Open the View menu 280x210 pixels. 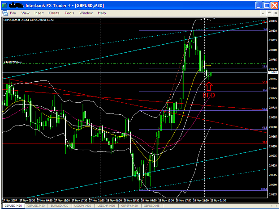(x=26, y=13)
